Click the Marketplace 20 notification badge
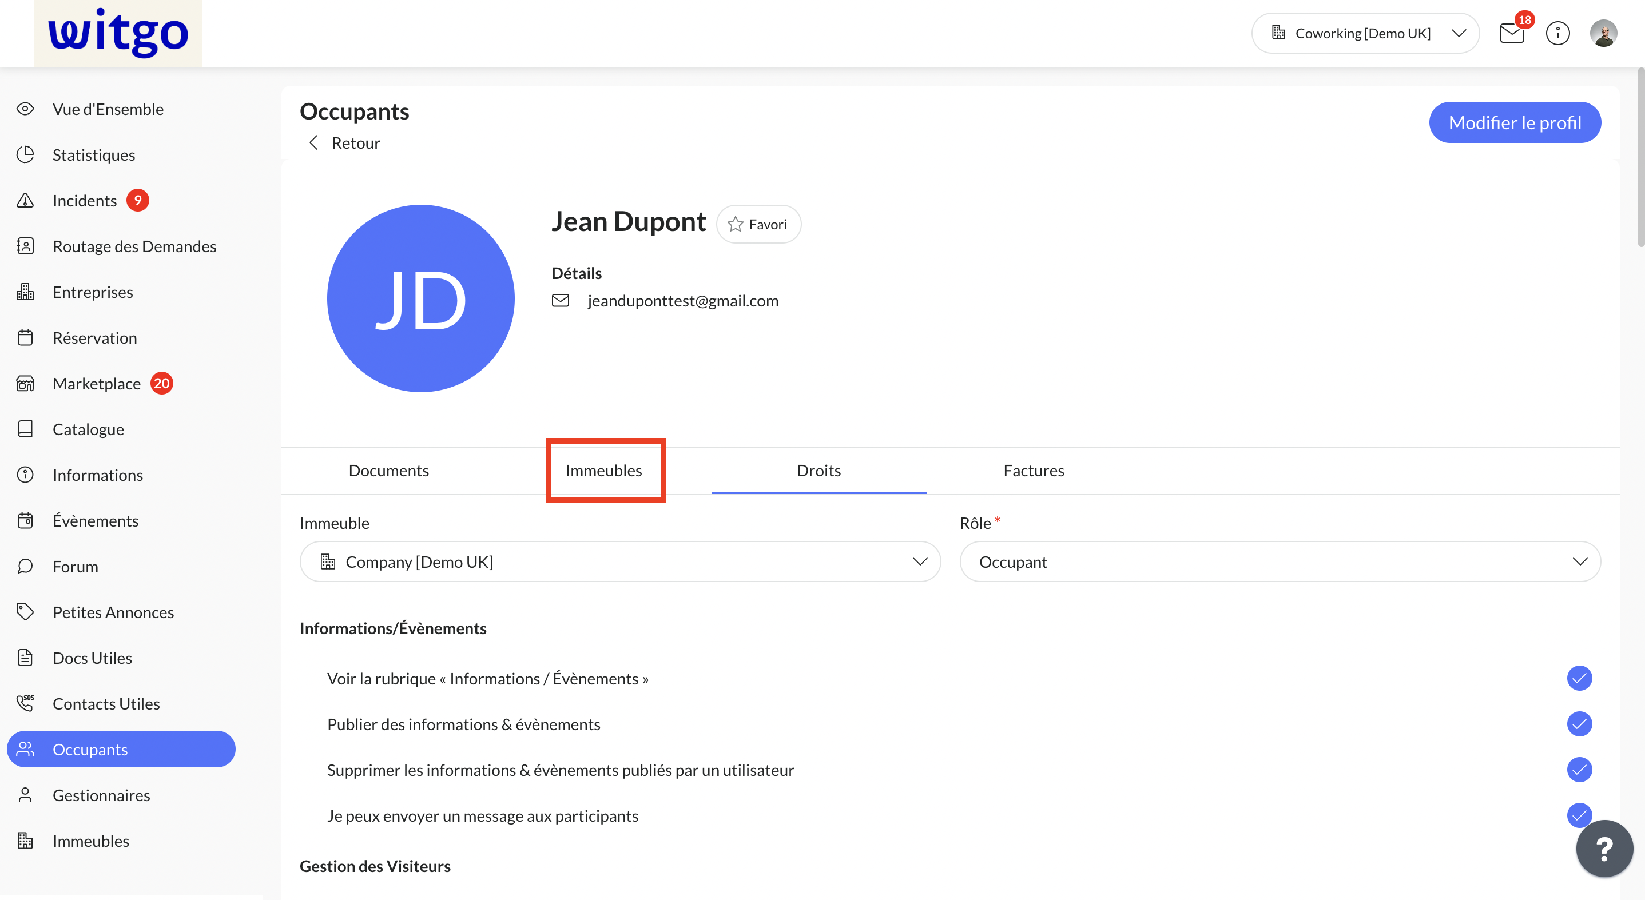The width and height of the screenshot is (1645, 900). (161, 384)
